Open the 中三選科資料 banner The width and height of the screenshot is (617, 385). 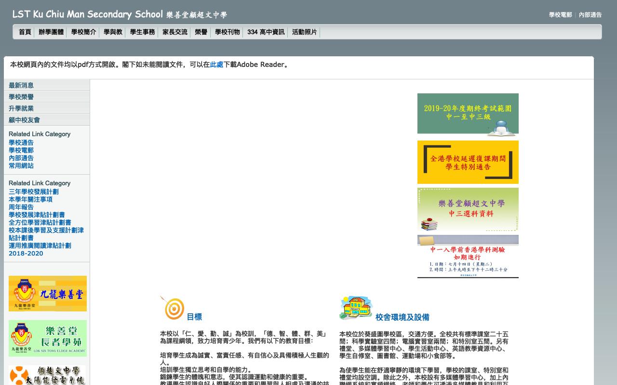pos(468,210)
